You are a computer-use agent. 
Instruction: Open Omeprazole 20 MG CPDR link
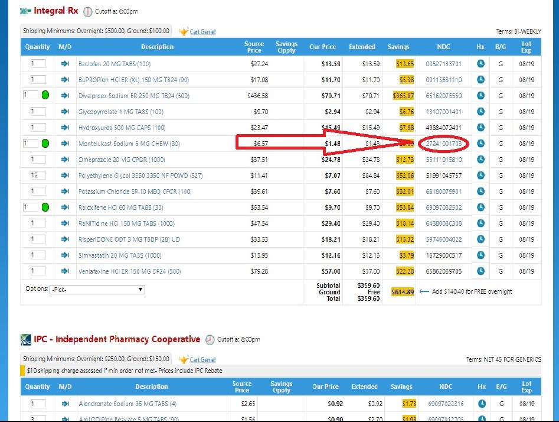click(122, 160)
